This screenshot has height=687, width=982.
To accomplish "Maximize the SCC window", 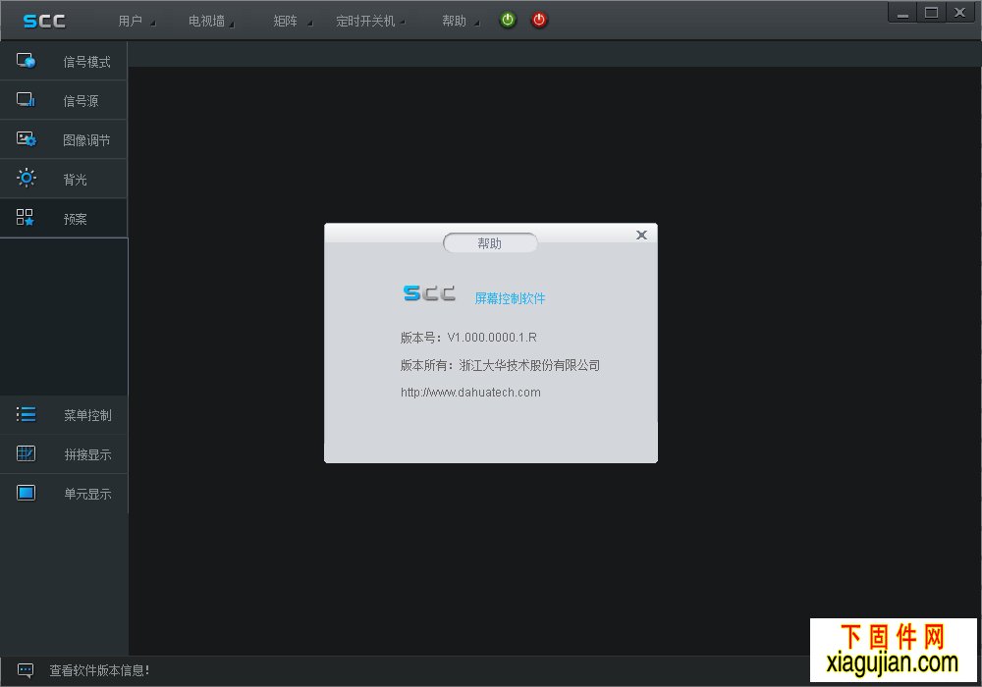I will click(931, 13).
